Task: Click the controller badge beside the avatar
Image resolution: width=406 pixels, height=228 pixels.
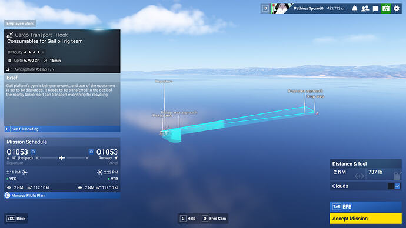Action: 265,9
